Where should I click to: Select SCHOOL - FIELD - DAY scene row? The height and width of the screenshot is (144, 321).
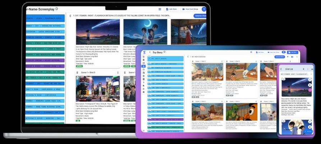[45, 43]
